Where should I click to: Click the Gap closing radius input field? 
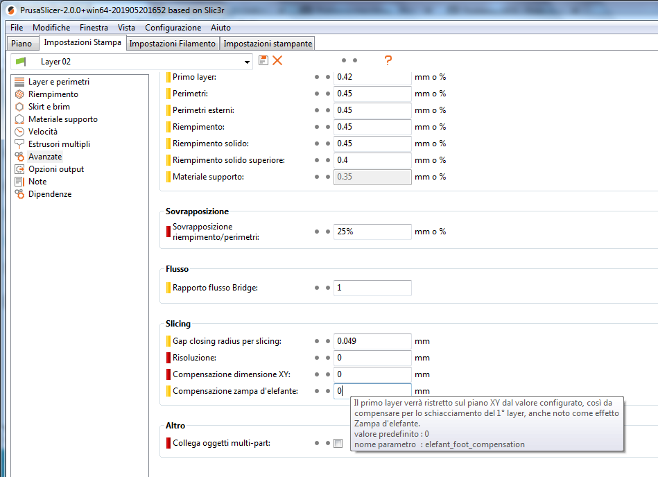(372, 341)
